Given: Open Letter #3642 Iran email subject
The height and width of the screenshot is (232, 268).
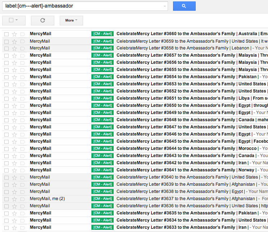Looking at the screenshot, I should tap(182, 163).
